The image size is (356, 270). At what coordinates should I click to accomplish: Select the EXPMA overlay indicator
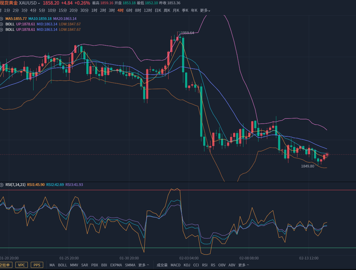pyautogui.click(x=116, y=265)
